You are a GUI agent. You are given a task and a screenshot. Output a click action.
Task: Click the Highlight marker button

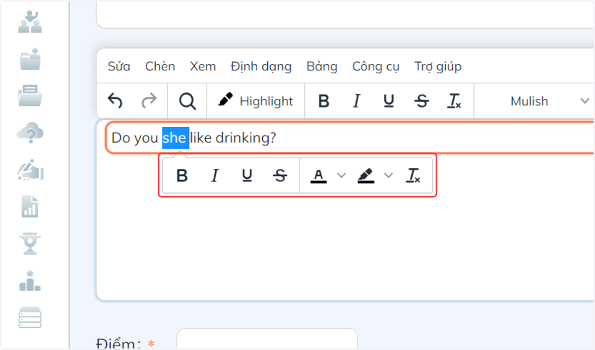[256, 101]
